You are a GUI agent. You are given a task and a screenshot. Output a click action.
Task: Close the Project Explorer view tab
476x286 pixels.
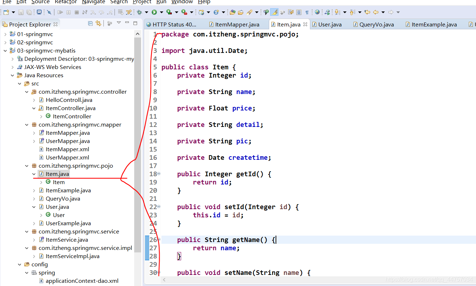point(55,24)
